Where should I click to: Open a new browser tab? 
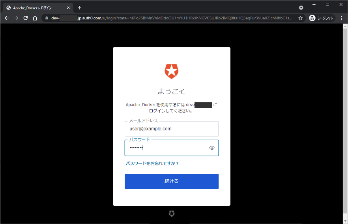coord(79,8)
